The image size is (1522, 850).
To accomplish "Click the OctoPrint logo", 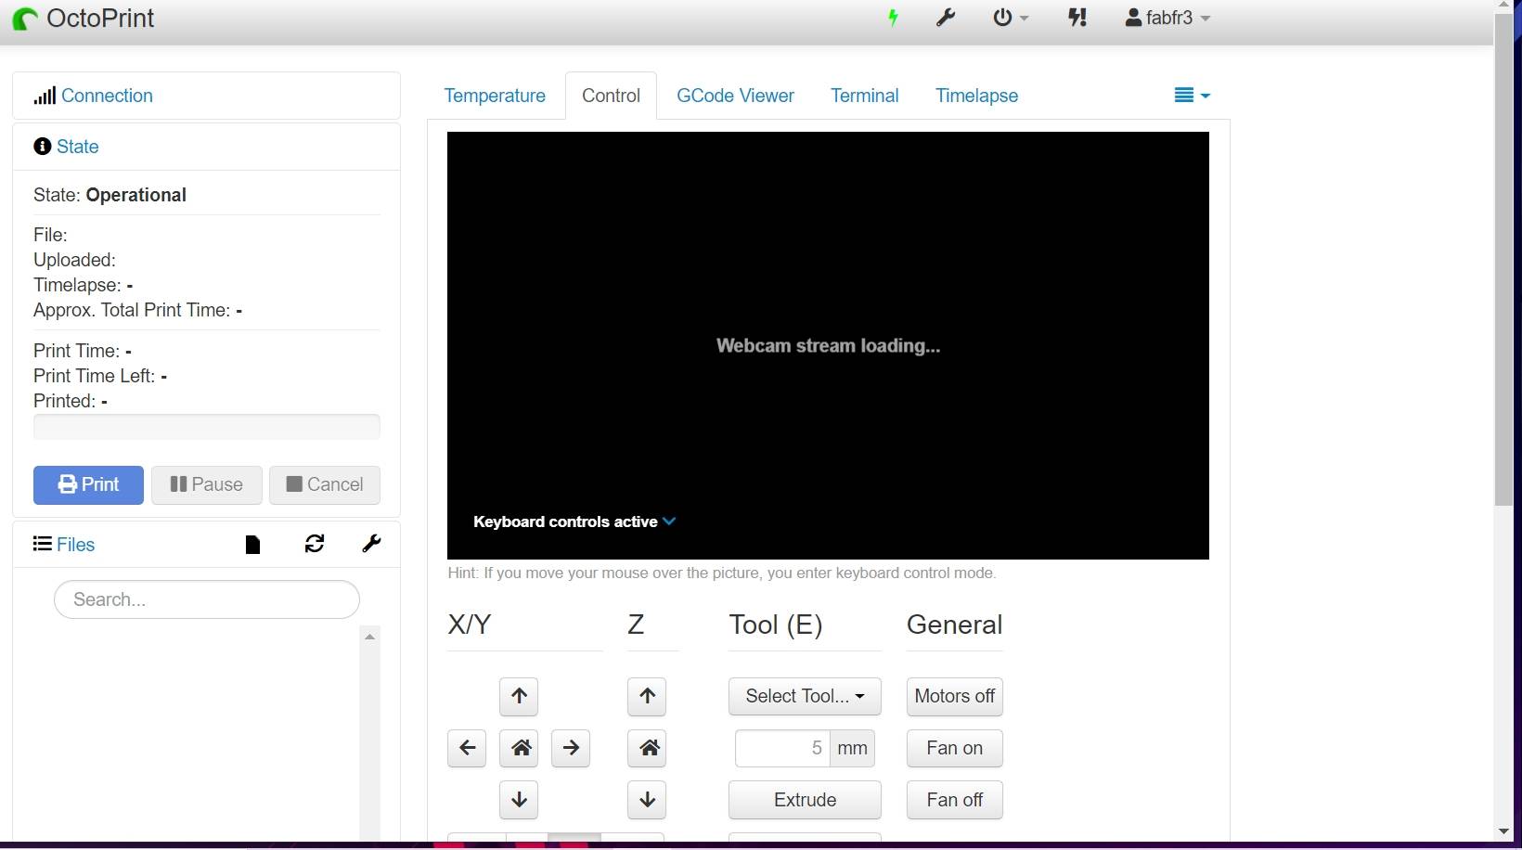I will tap(84, 19).
